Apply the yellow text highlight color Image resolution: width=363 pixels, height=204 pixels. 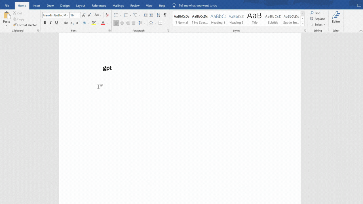[x=94, y=23]
